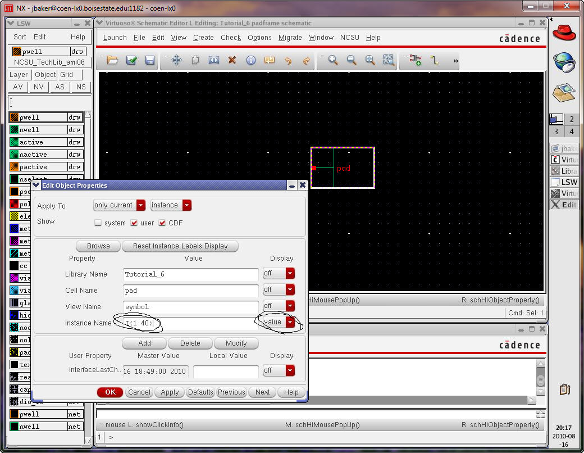Select the Move tool icon
The height and width of the screenshot is (453, 584).
click(x=176, y=60)
